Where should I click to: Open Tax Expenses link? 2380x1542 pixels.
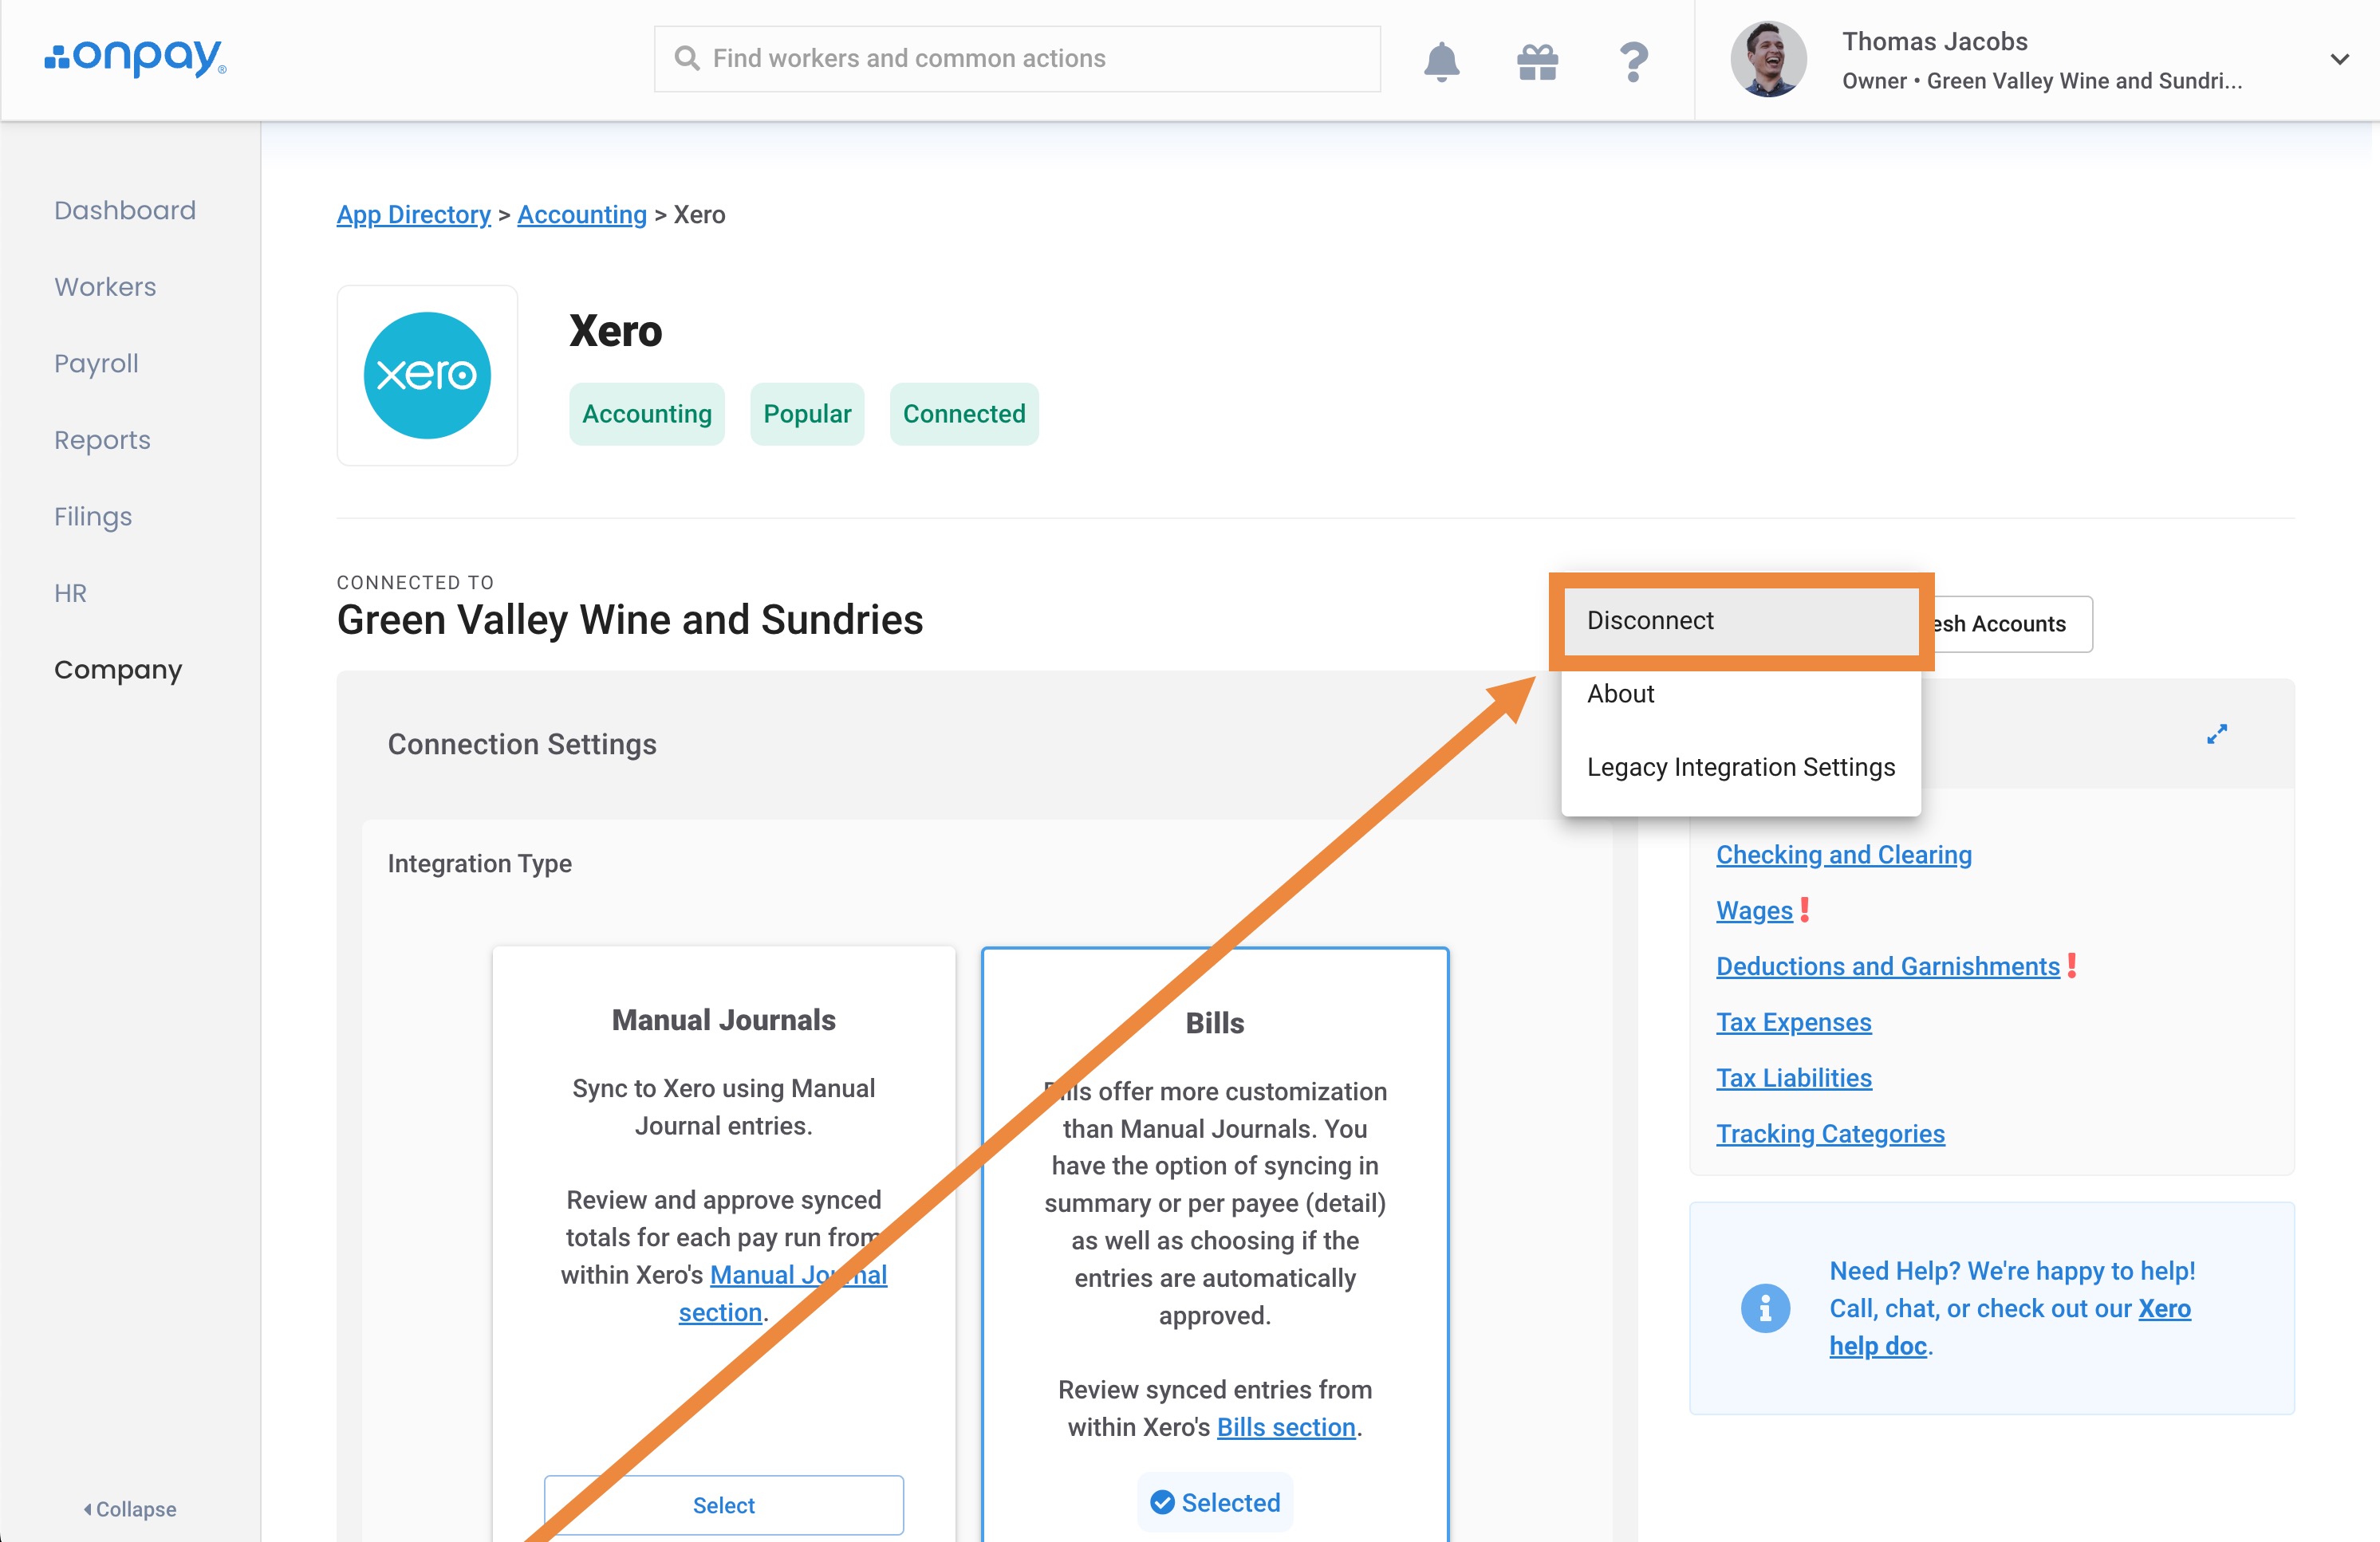pos(1794,1022)
